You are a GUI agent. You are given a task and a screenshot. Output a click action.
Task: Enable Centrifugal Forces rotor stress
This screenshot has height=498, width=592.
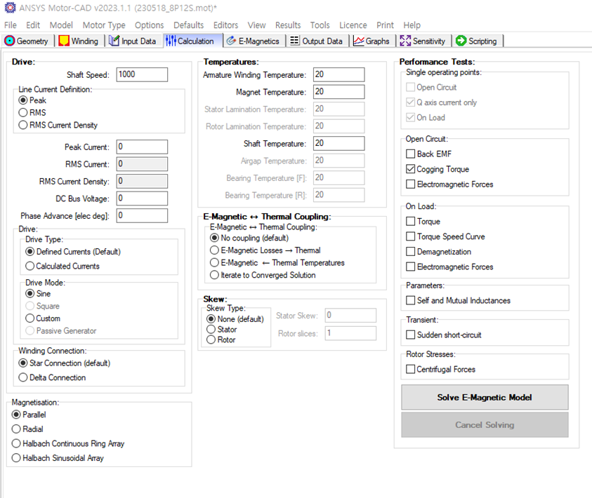pyautogui.click(x=410, y=369)
